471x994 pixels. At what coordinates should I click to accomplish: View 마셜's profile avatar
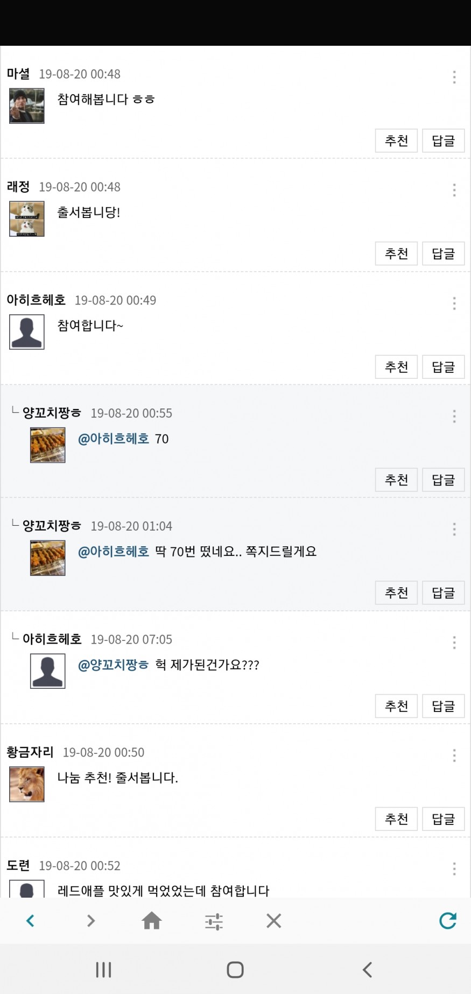[27, 106]
